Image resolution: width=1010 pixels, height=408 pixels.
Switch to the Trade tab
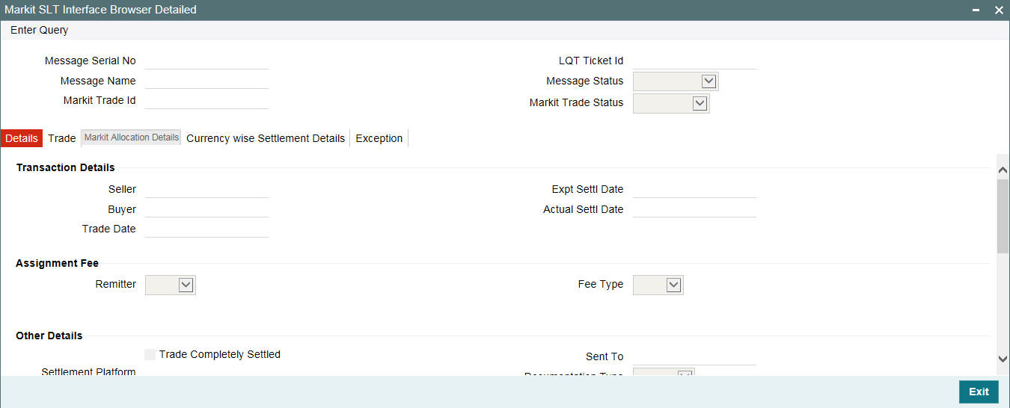click(62, 138)
